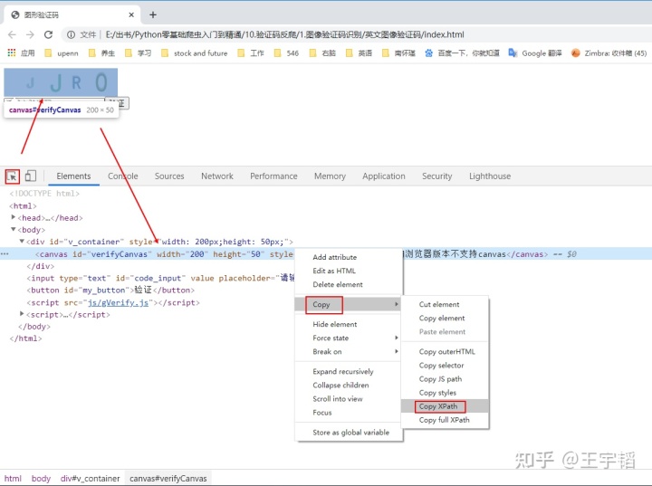Collapse the body node in DOM tree
The image size is (652, 486).
pyautogui.click(x=14, y=229)
